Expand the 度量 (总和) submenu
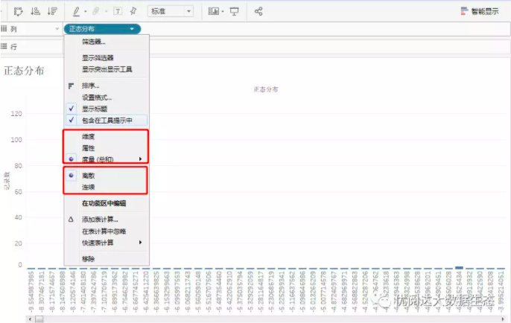 (x=104, y=159)
